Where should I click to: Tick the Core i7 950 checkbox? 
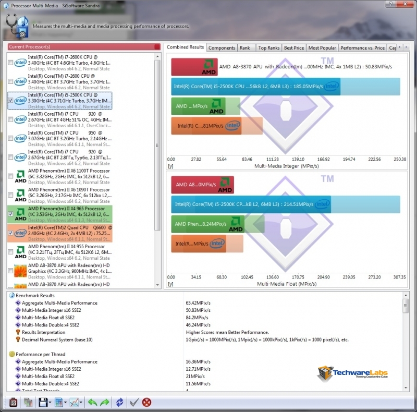(x=10, y=138)
